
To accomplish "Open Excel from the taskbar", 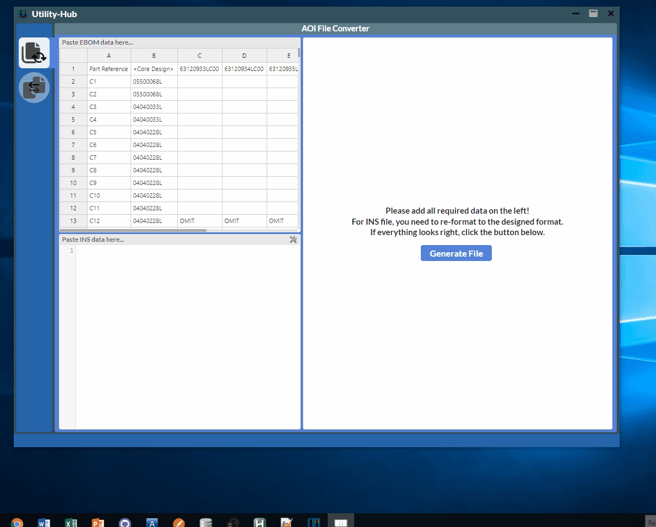I will tap(71, 523).
